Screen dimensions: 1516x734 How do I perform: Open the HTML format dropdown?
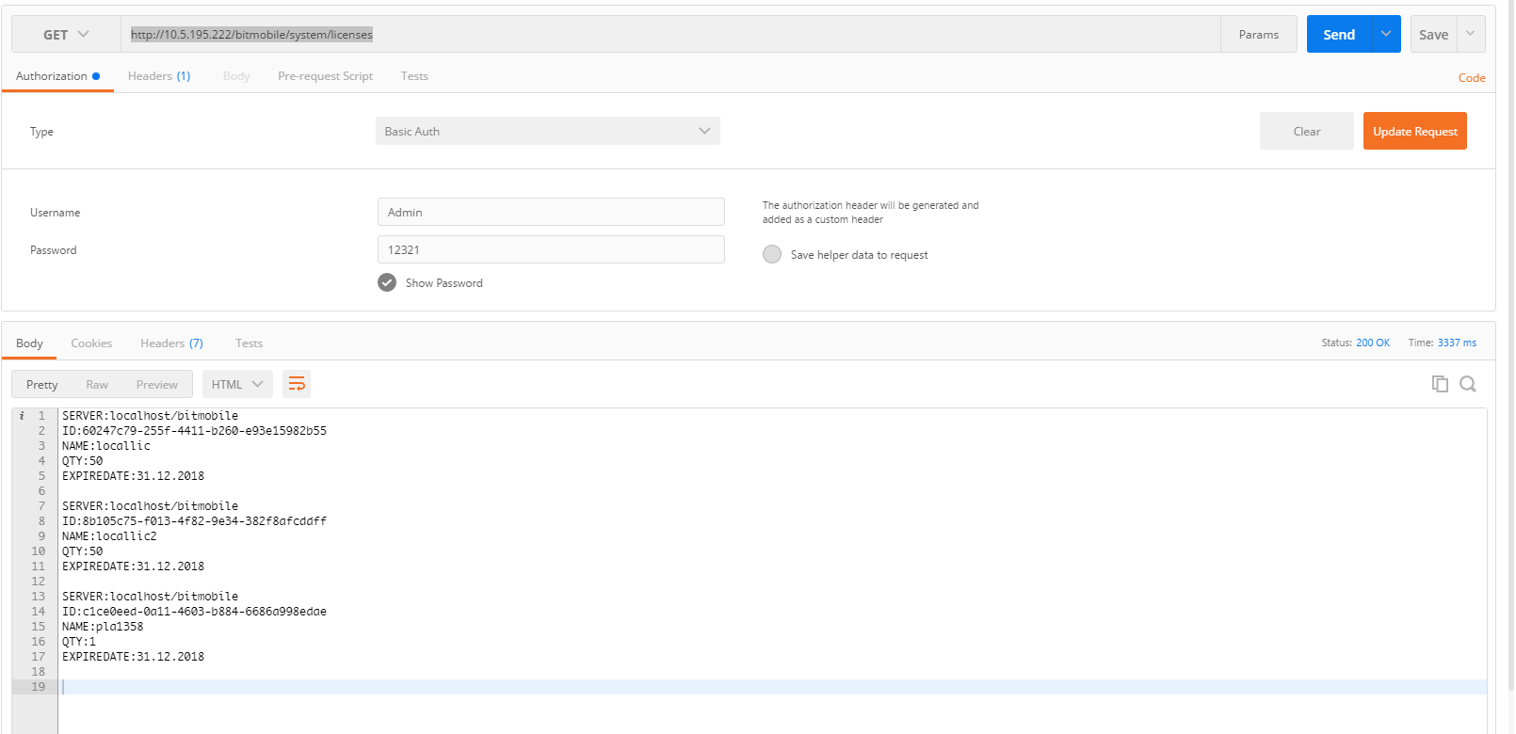[x=237, y=384]
